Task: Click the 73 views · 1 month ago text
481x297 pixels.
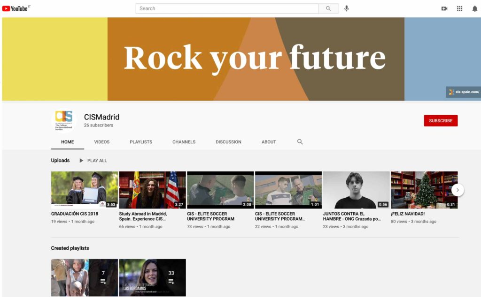Action: (209, 227)
